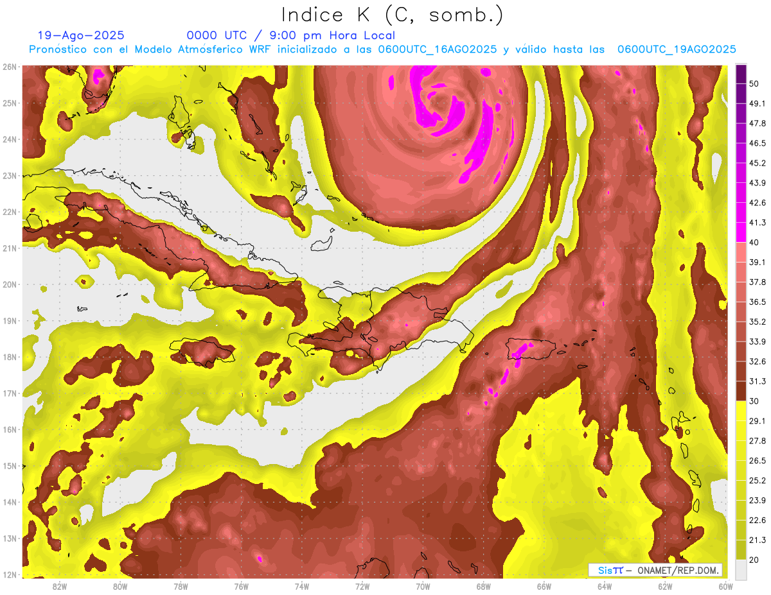Click the legend value "31.3"
This screenshot has width=771, height=595.
click(758, 381)
